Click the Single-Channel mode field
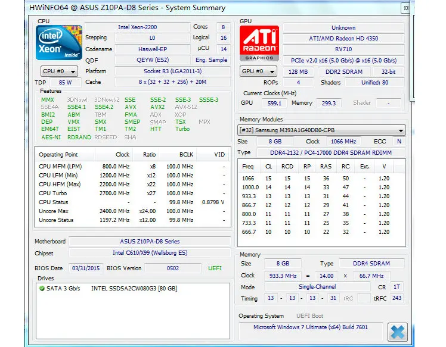 [x=317, y=287]
